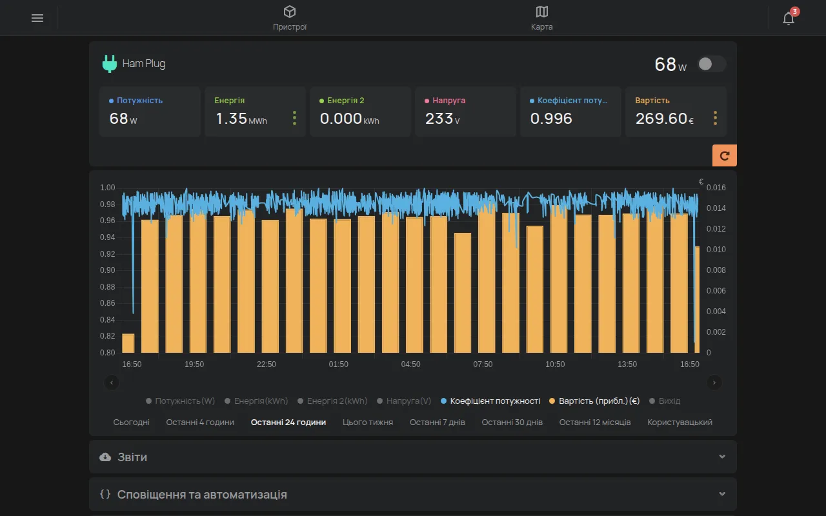Open the notifications bell
This screenshot has height=516, width=826.
click(x=789, y=18)
